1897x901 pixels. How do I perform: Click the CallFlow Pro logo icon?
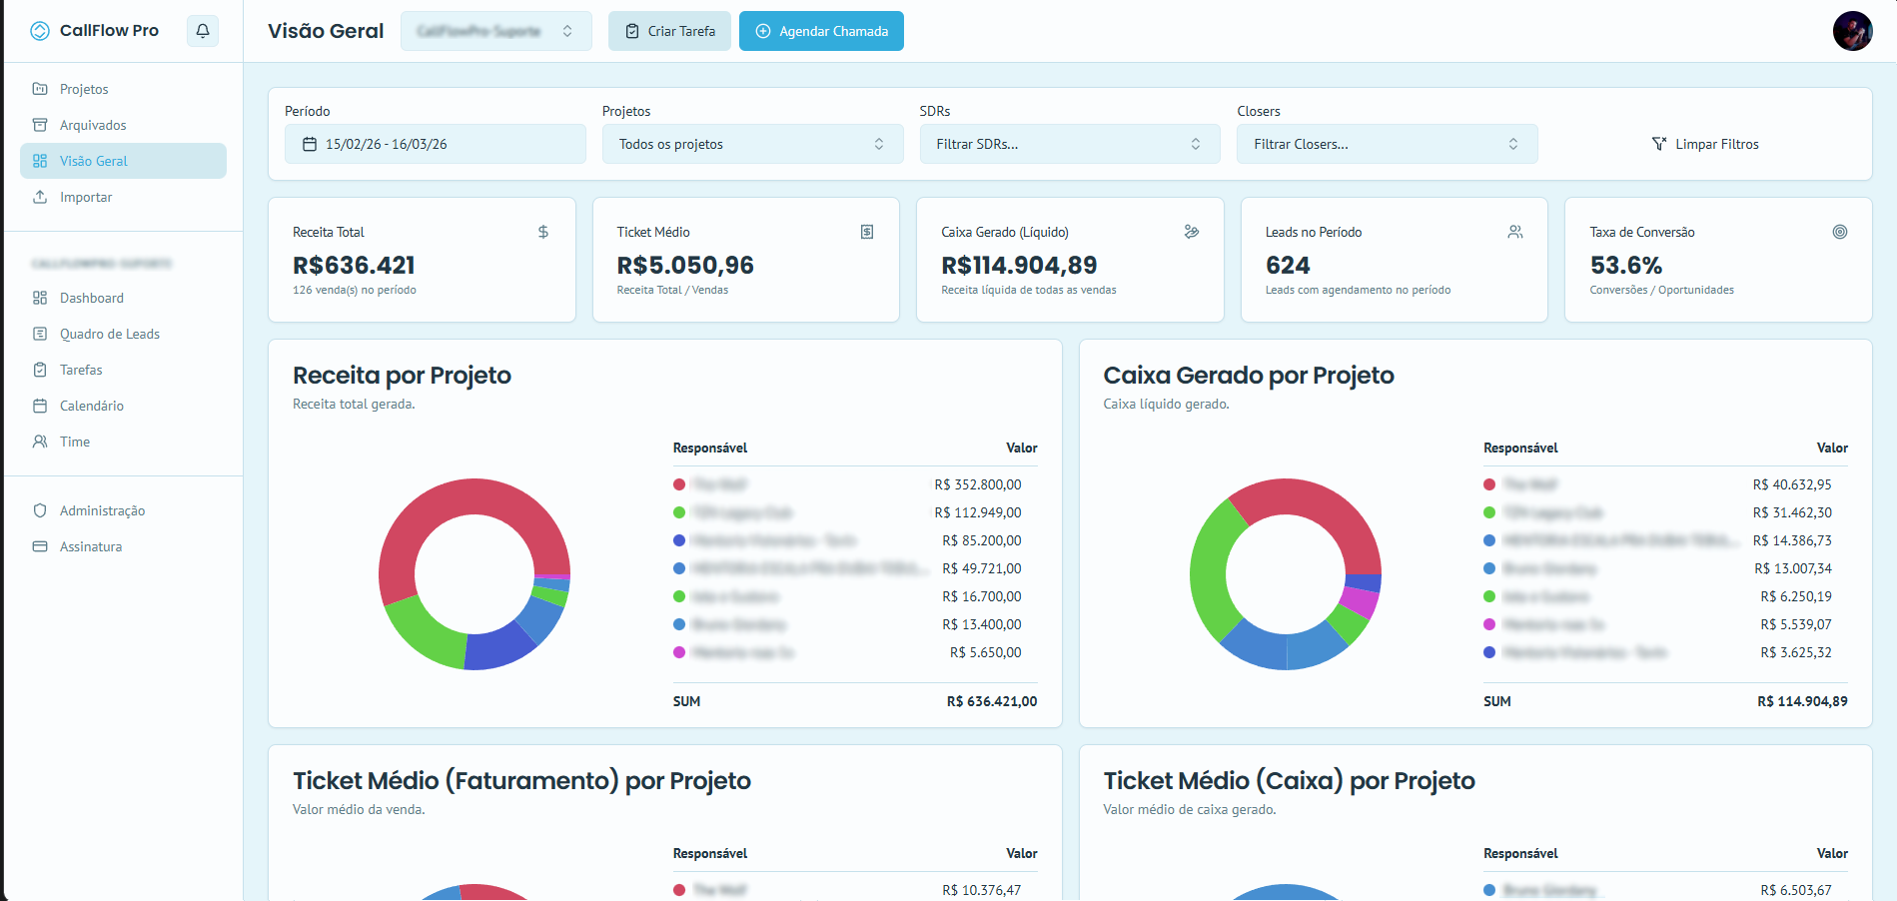(40, 31)
